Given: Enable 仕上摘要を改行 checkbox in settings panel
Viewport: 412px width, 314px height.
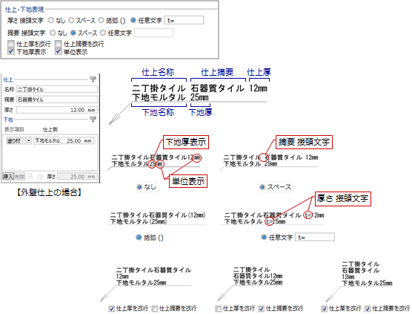Looking at the screenshot, I should tap(58, 44).
